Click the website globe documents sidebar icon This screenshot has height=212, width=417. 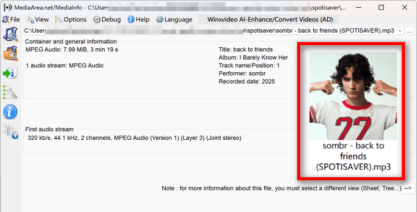tap(10, 131)
